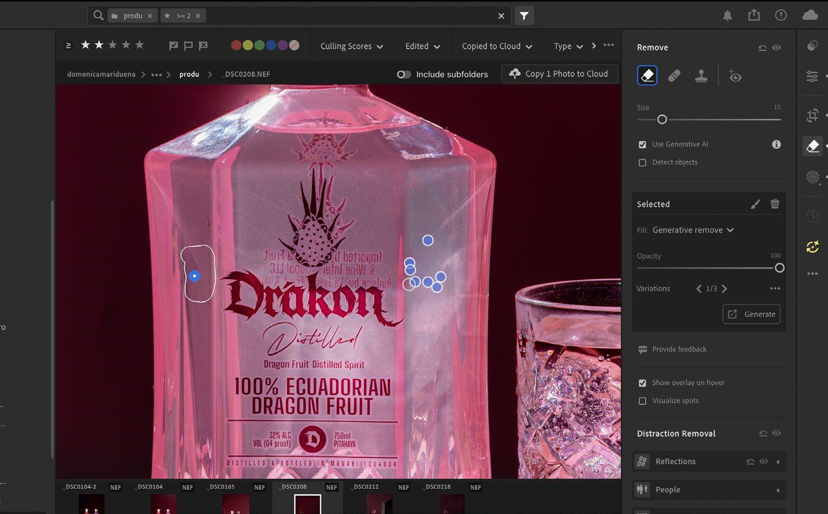
Task: Open the Help question mark menu
Action: [781, 15]
